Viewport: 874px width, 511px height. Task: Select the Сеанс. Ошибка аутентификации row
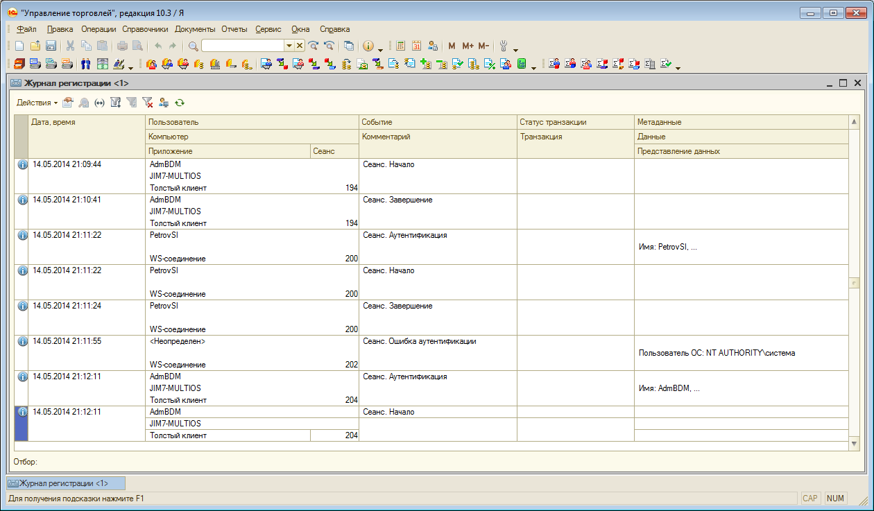419,341
